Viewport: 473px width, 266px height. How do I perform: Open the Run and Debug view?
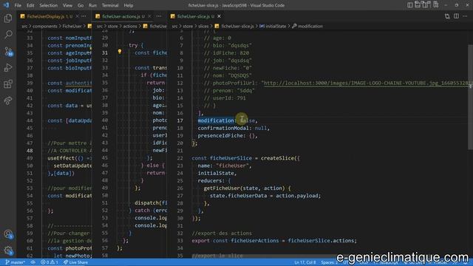pos(8,67)
